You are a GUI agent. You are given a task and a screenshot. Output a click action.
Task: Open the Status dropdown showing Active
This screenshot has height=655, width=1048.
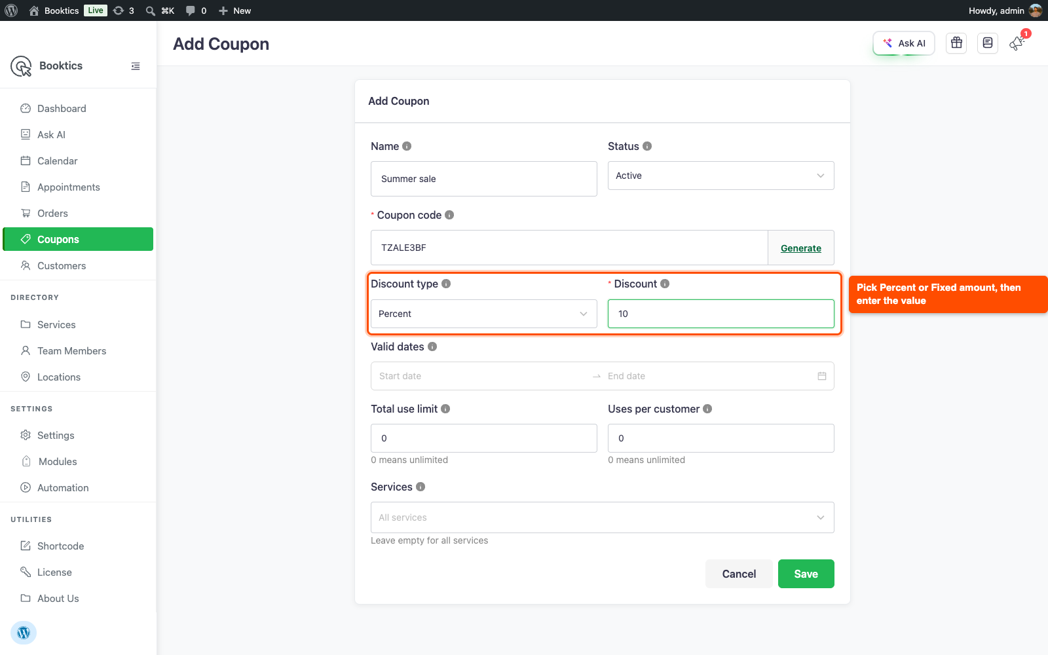tap(721, 176)
